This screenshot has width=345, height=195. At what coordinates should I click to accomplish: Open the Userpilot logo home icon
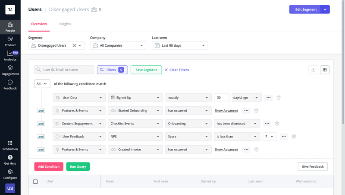pos(10,10)
